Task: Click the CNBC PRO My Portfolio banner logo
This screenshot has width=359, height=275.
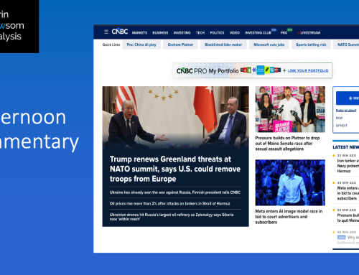Action: point(208,71)
